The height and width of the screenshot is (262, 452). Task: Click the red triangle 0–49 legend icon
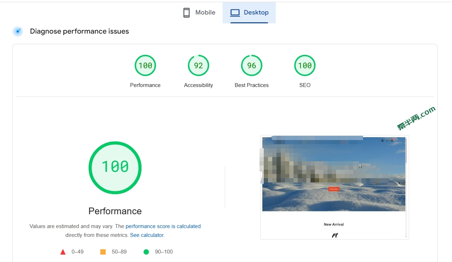click(63, 252)
